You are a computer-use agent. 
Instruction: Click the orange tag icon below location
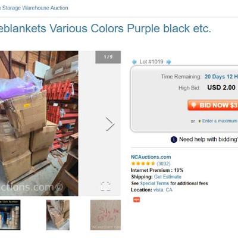[x=137, y=199]
